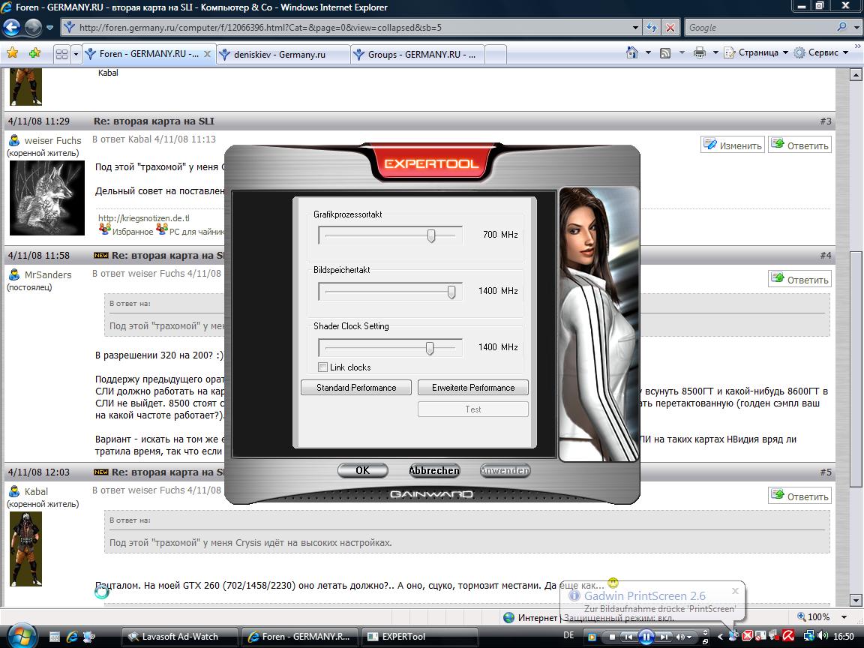Open the 'MrSanders' user profile link
Viewport: 864px width, 648px height.
pos(48,274)
